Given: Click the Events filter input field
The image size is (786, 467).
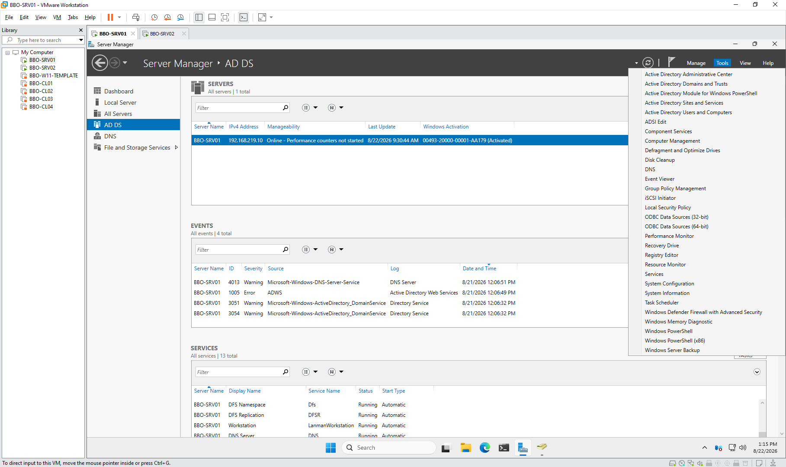Looking at the screenshot, I should 238,249.
